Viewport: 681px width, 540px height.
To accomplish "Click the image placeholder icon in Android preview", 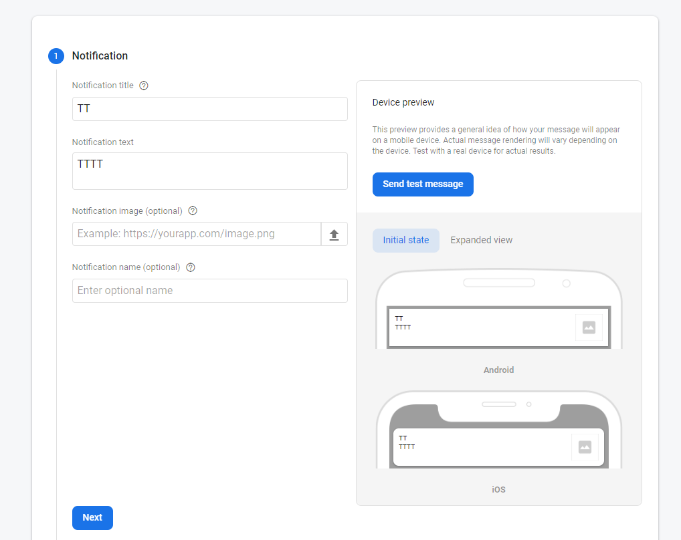I will [589, 327].
